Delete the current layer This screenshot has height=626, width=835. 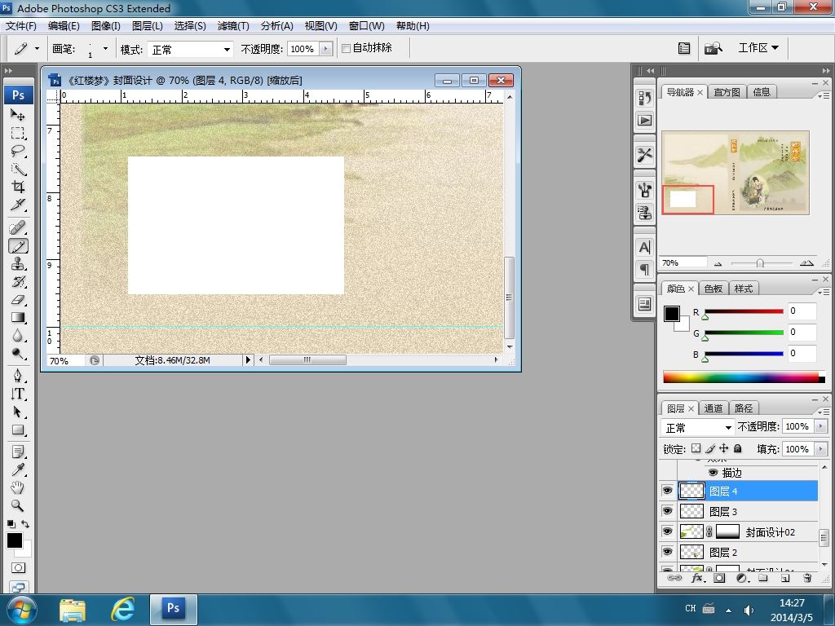coord(807,578)
